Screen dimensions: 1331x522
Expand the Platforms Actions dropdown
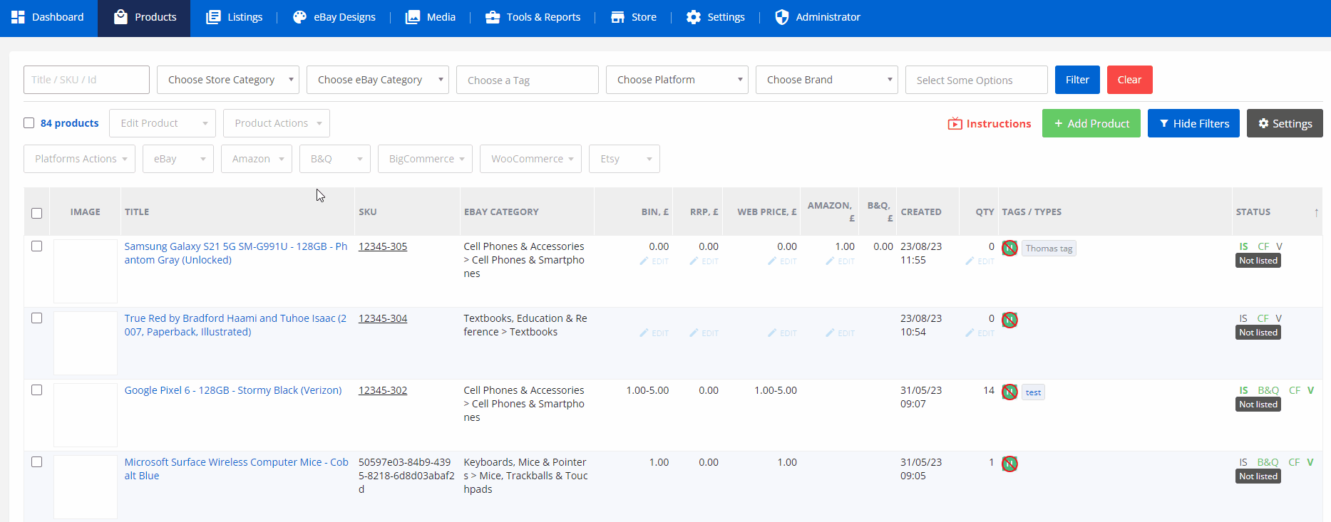[x=80, y=159]
